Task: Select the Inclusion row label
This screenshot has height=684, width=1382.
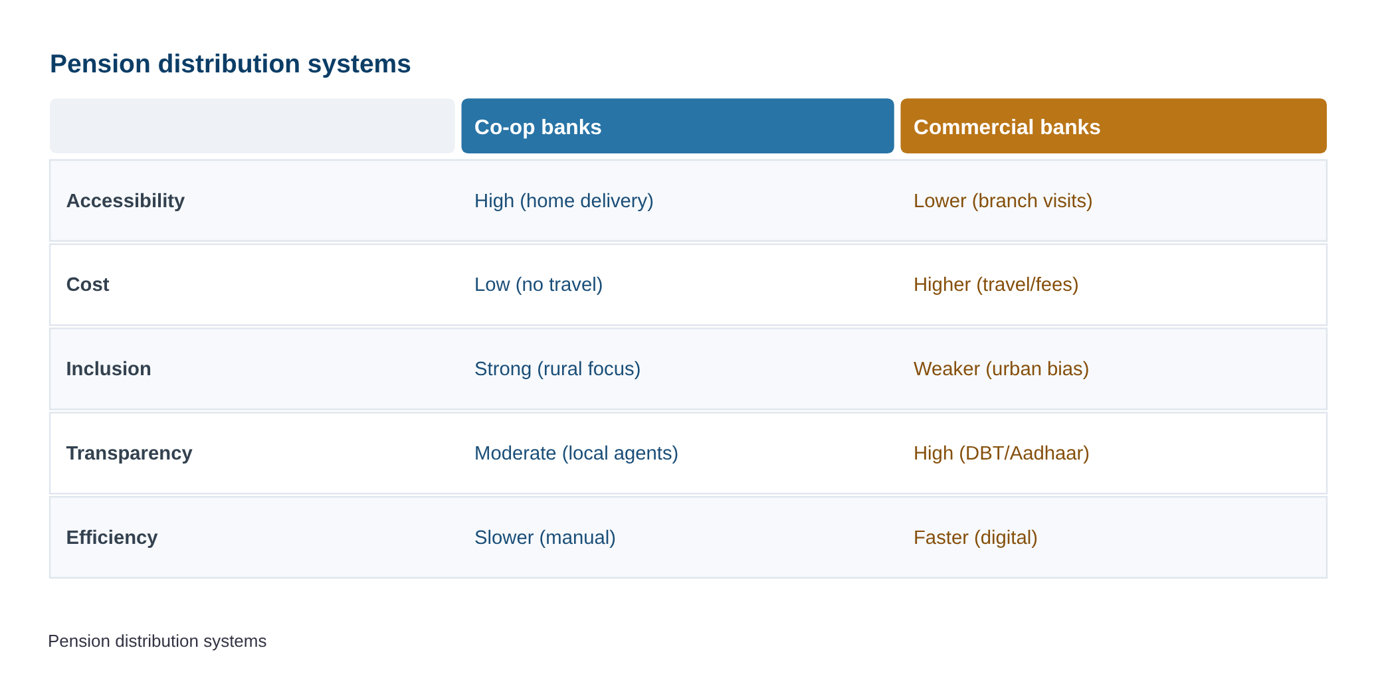Action: coord(109,369)
